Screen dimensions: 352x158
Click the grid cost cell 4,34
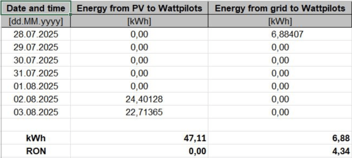pyautogui.click(x=341, y=151)
